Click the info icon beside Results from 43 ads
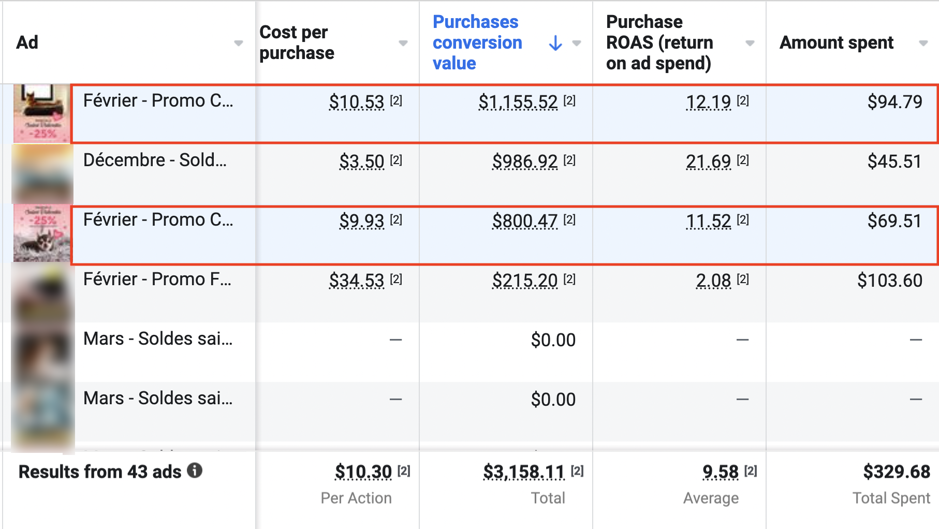 [x=195, y=471]
